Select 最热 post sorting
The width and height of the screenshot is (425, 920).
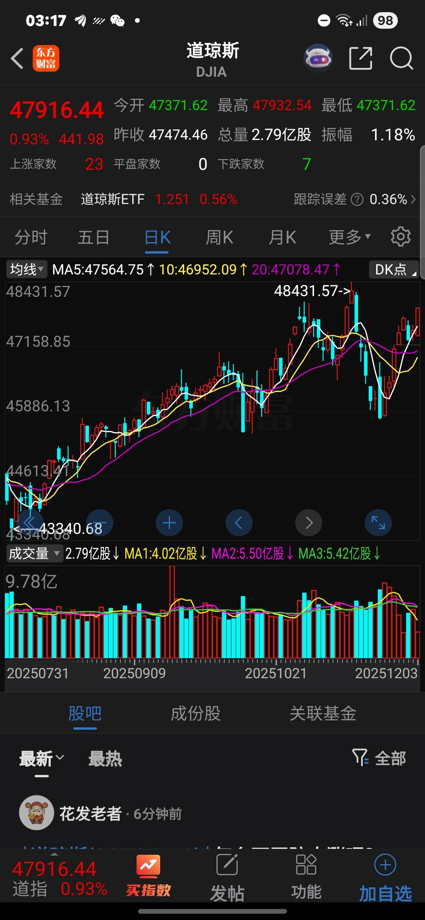point(105,758)
